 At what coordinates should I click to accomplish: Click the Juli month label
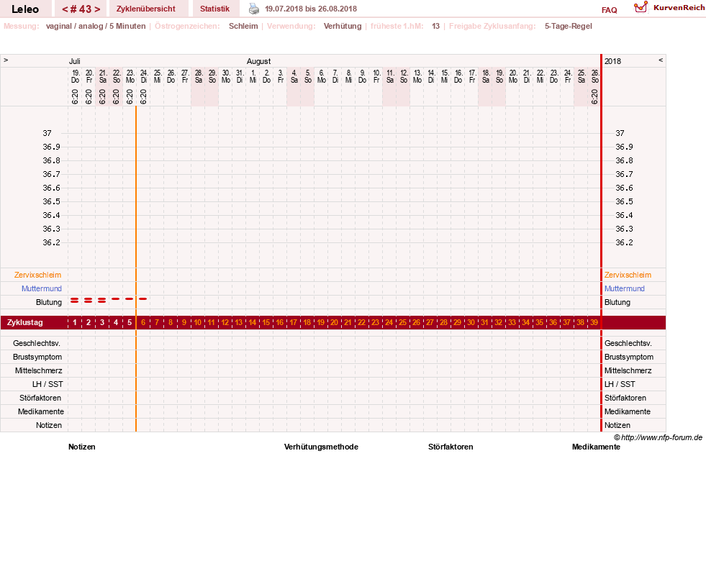(74, 61)
